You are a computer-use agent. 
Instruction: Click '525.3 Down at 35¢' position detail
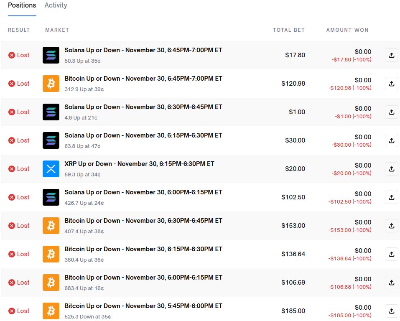point(87,317)
